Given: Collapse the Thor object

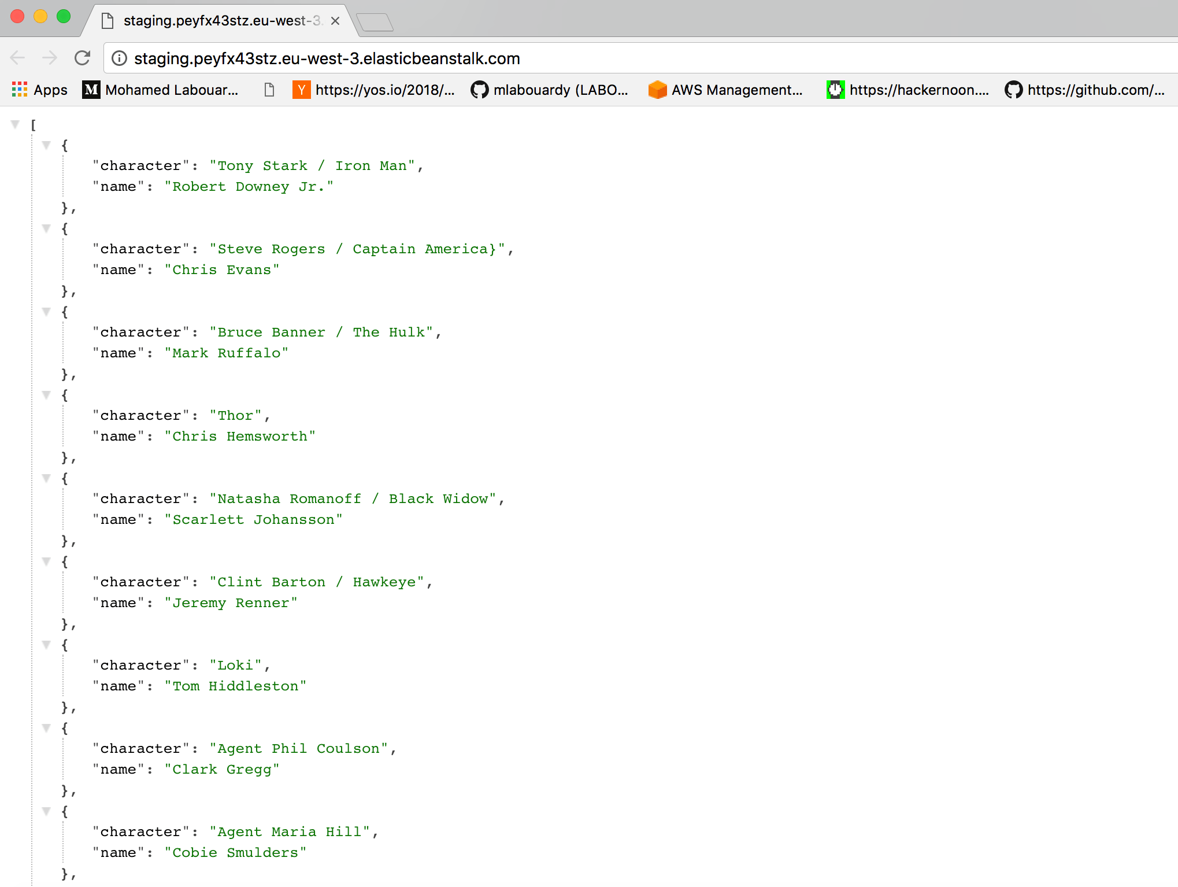Looking at the screenshot, I should click(x=47, y=394).
